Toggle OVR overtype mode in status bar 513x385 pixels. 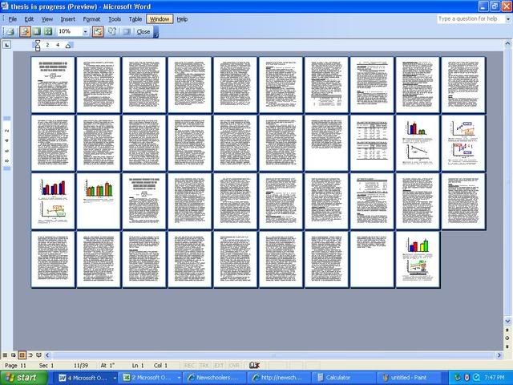click(x=234, y=365)
